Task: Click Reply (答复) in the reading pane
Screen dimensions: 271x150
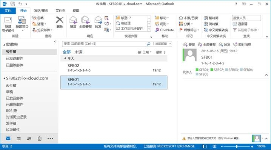Action: [x=189, y=45]
